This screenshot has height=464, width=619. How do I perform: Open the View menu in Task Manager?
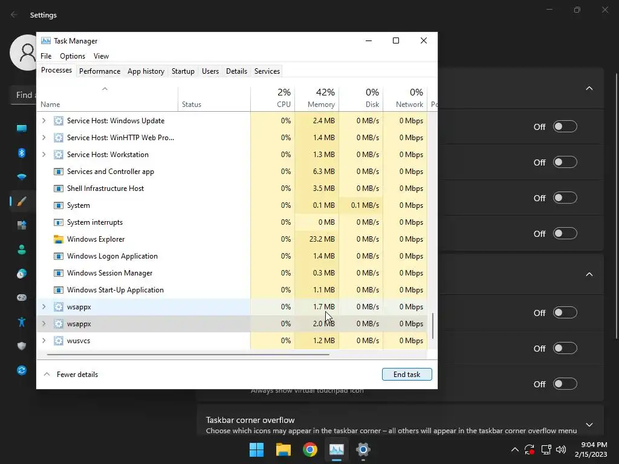(x=101, y=56)
